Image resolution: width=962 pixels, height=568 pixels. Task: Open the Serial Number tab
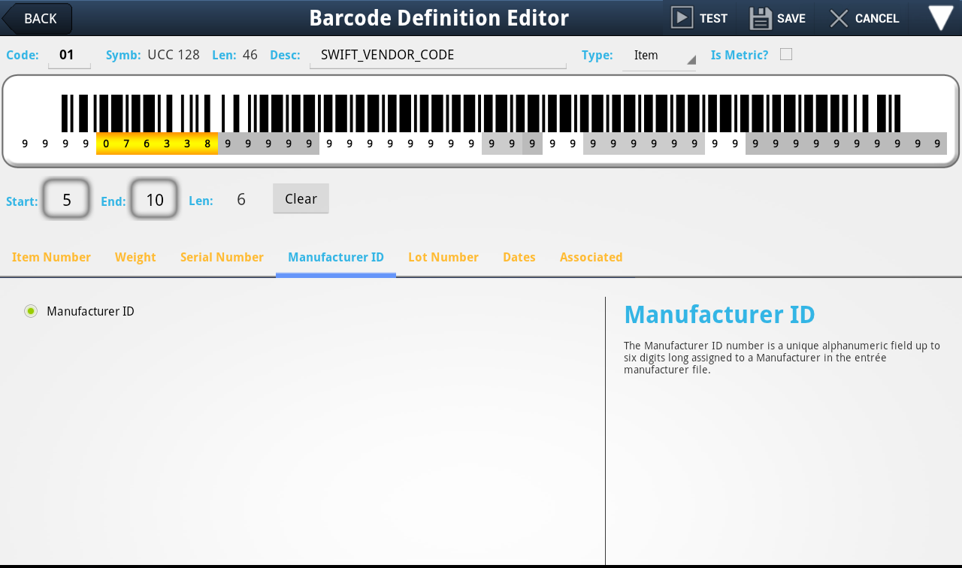(222, 257)
